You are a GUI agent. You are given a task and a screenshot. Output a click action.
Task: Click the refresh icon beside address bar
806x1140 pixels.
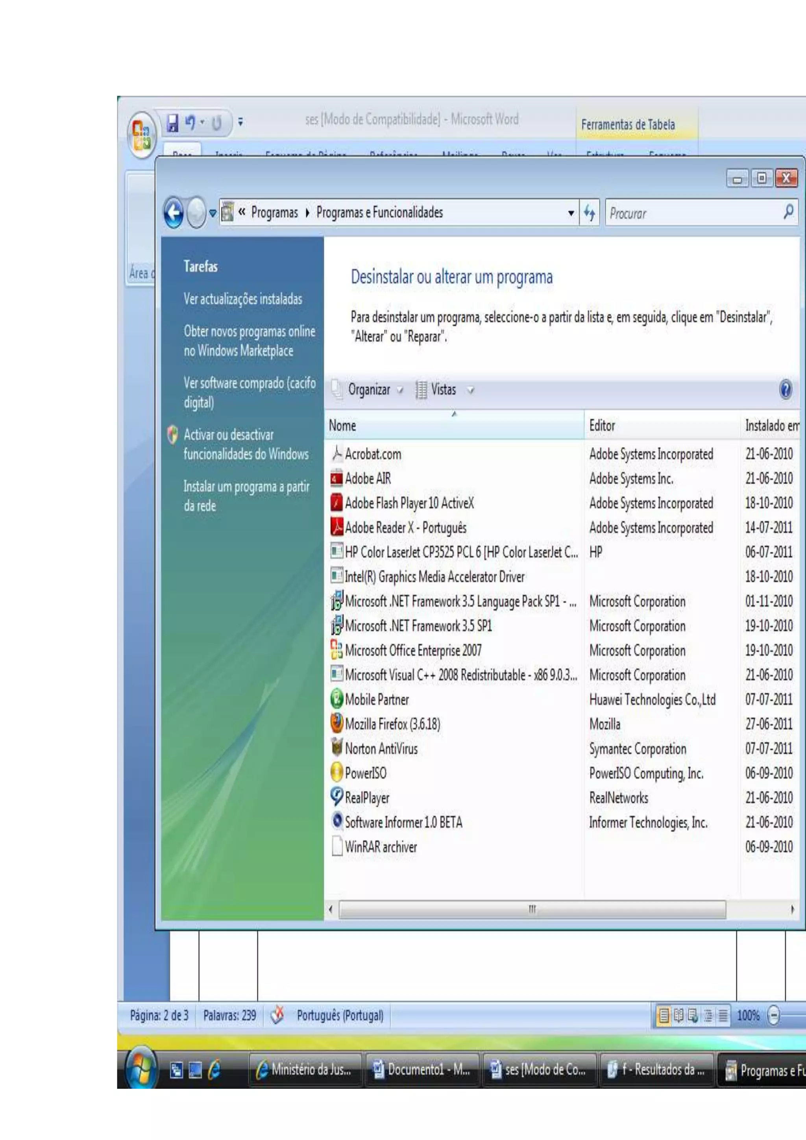589,213
